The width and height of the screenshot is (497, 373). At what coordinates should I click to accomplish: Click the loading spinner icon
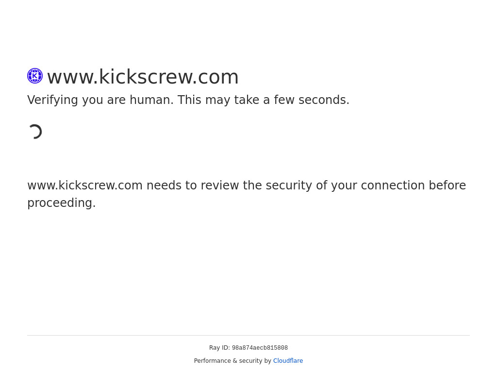pos(35,132)
